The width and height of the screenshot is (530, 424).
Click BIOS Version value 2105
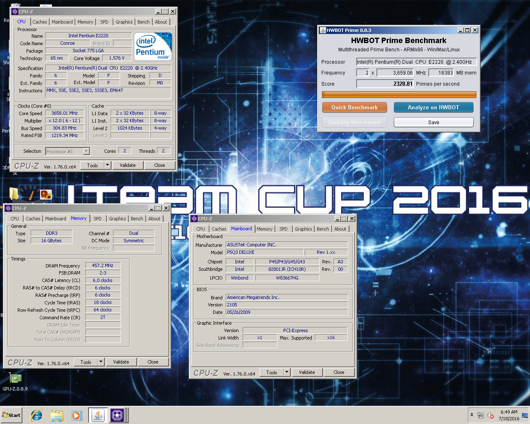coord(287,305)
